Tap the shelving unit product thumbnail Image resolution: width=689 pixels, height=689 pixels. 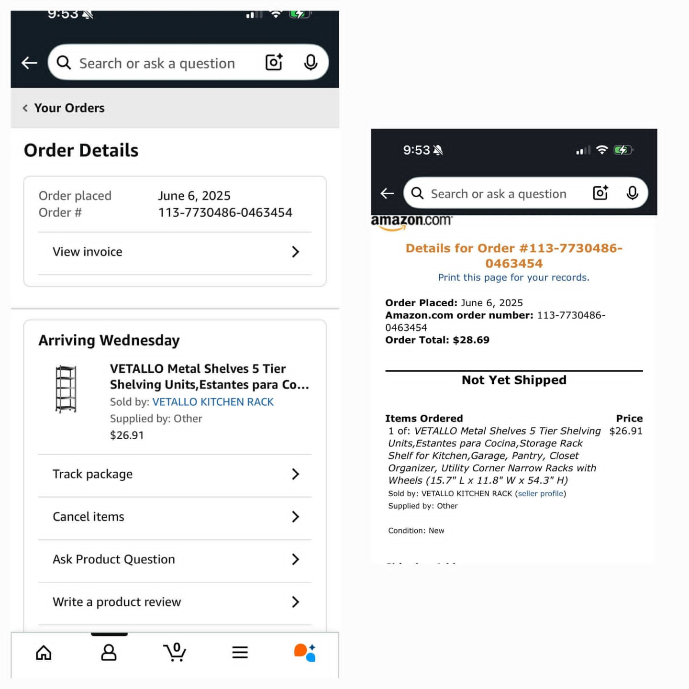pos(66,389)
